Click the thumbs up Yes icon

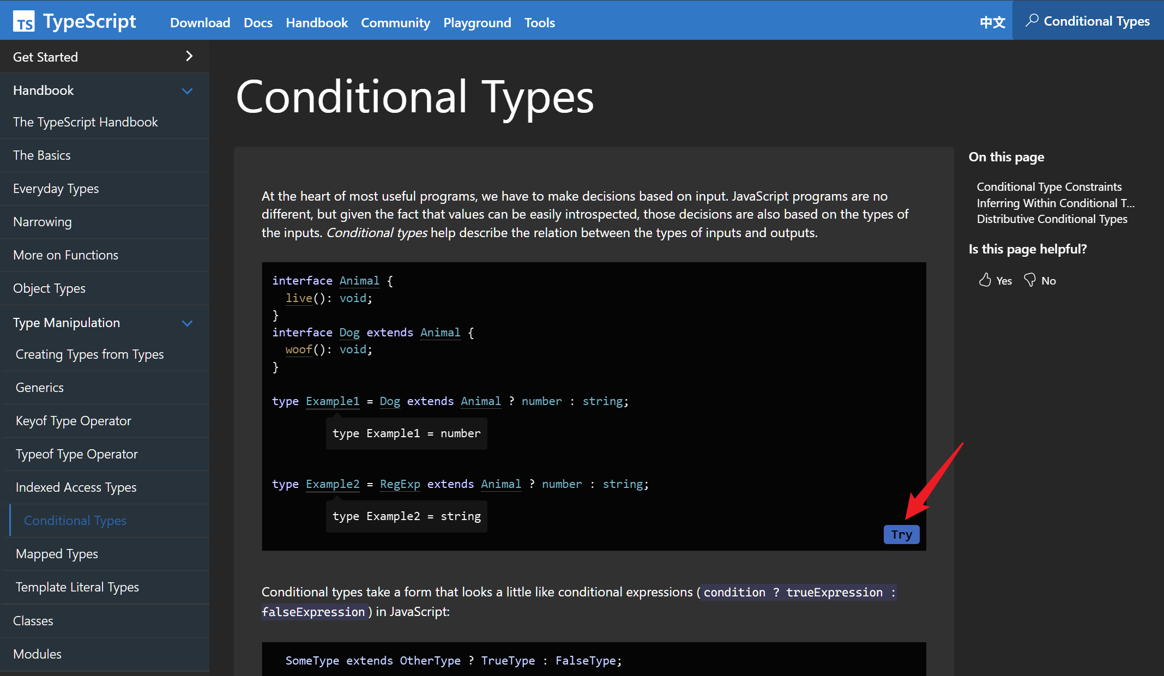(x=985, y=280)
